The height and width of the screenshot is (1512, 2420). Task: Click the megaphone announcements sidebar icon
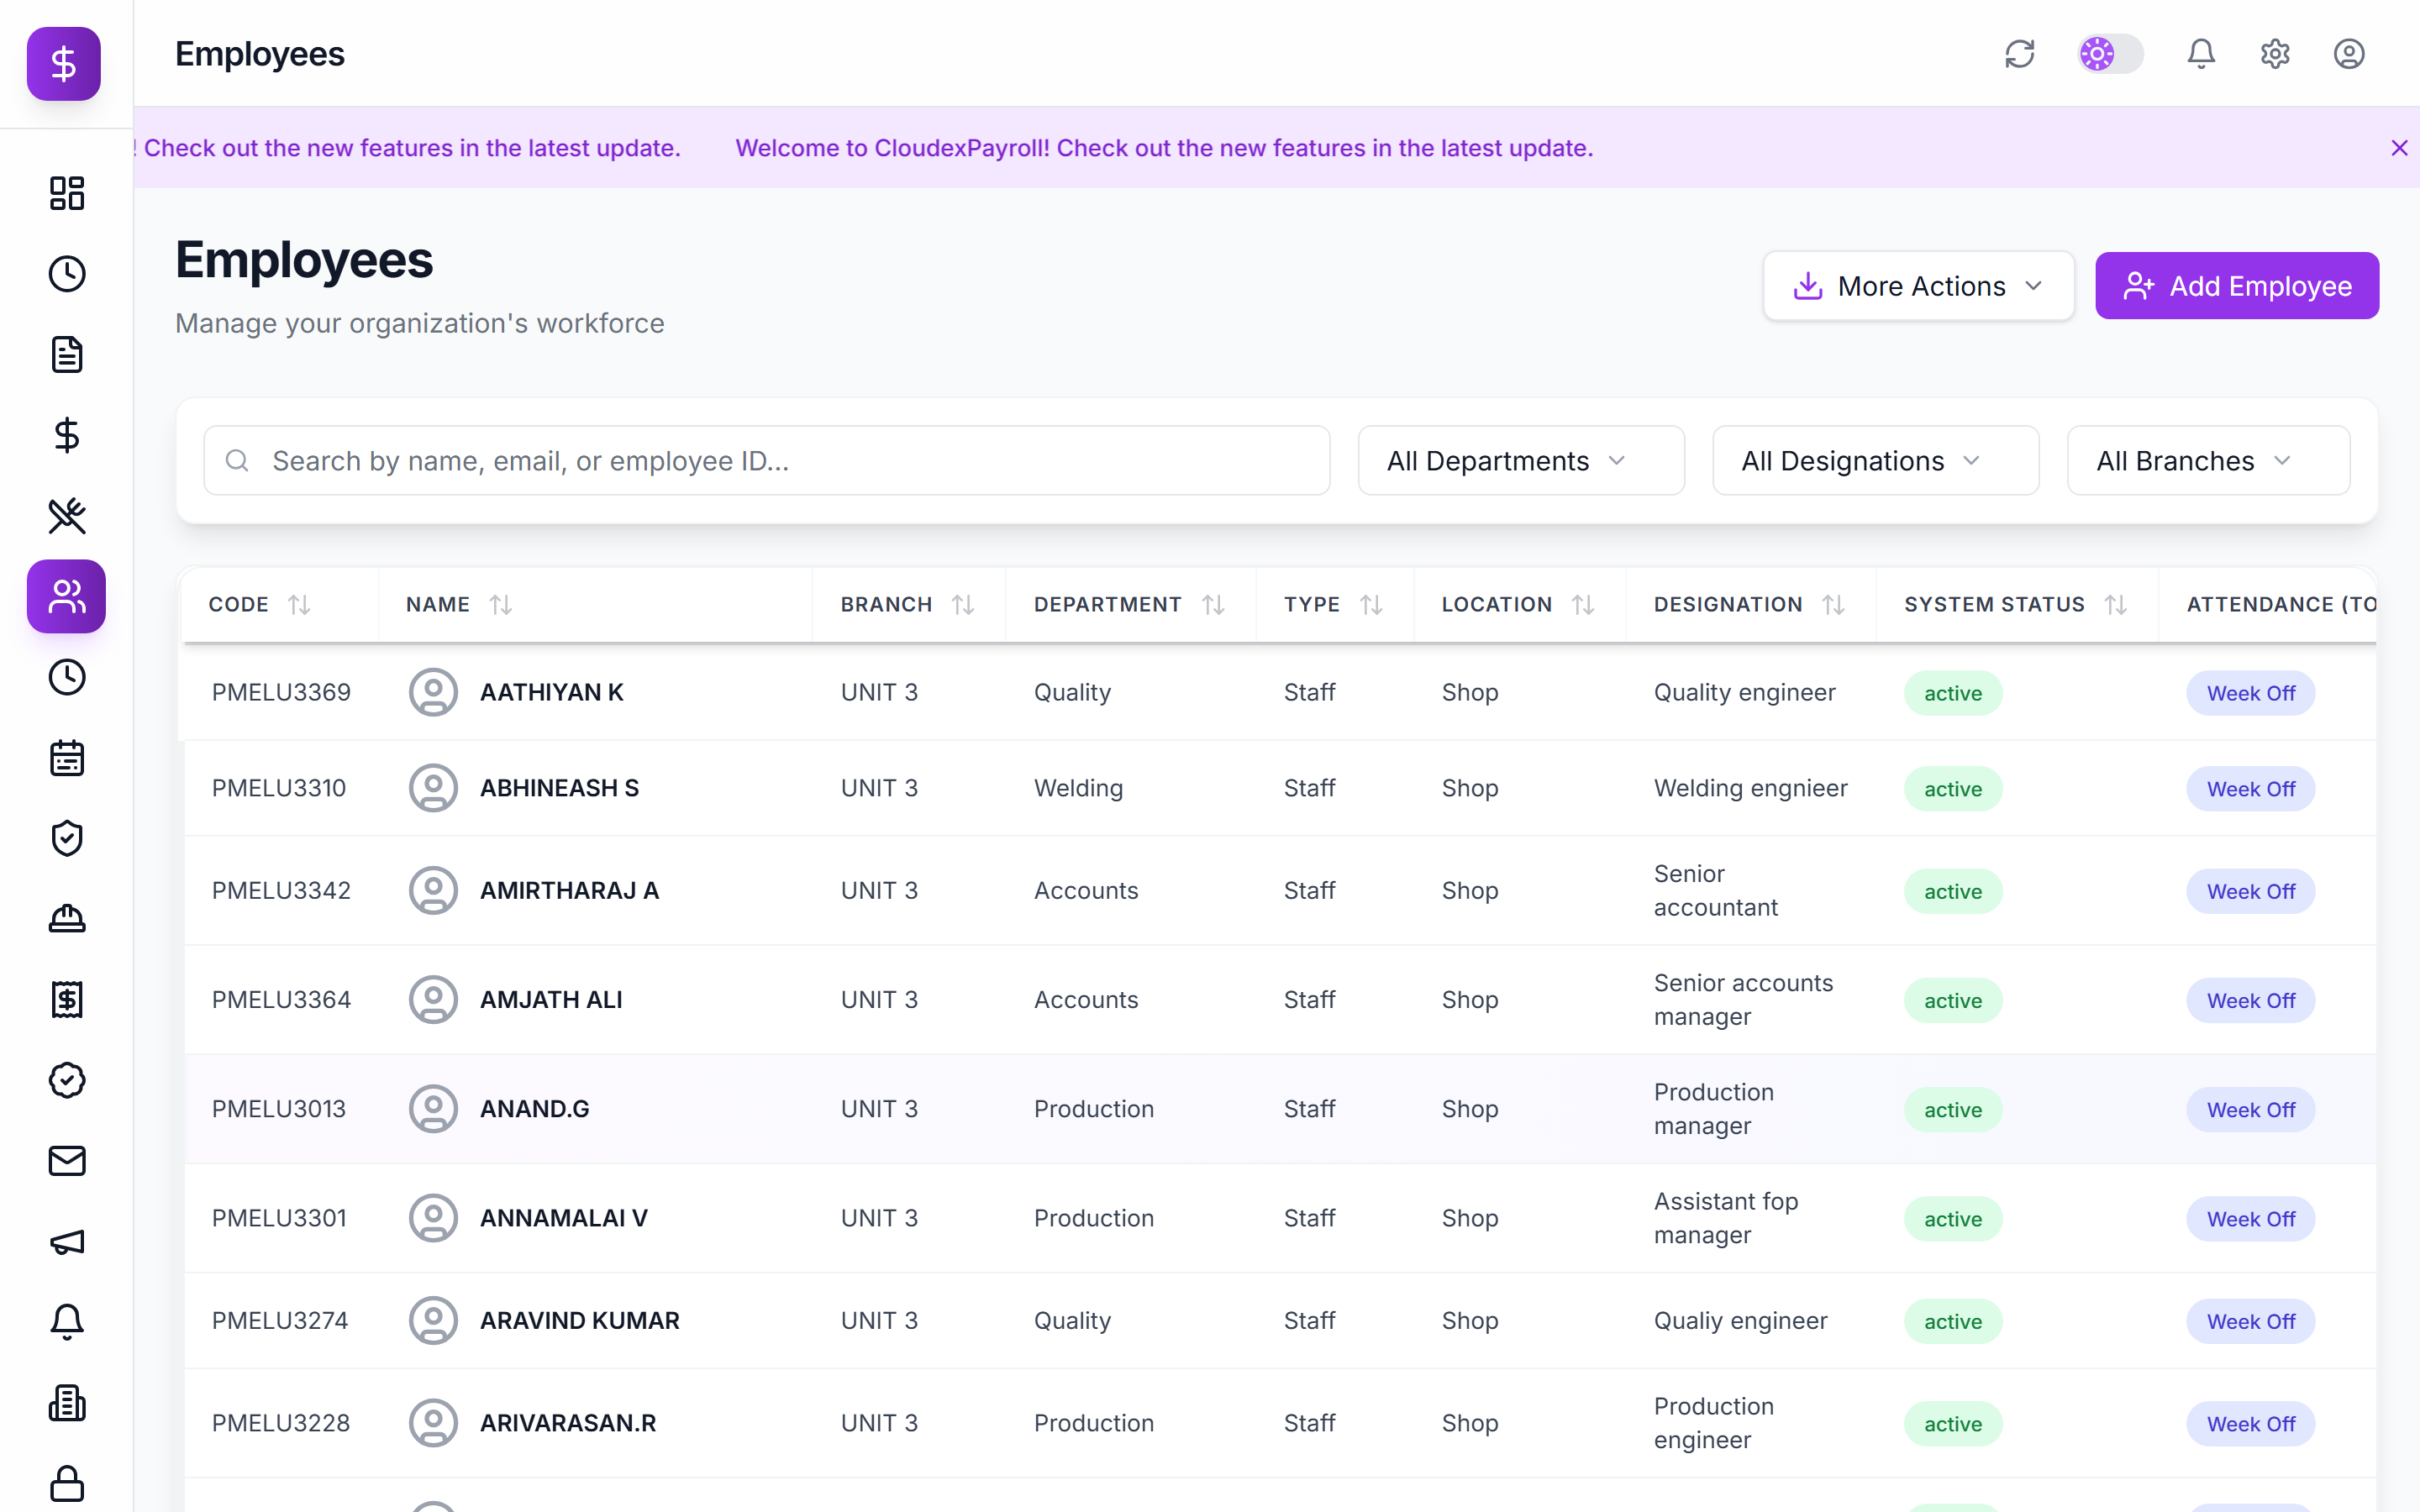66,1242
